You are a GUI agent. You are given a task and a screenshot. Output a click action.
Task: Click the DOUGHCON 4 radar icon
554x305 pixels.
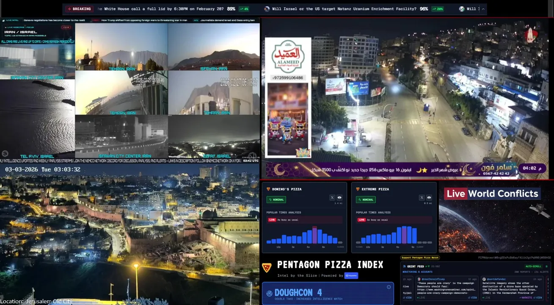pyautogui.click(x=269, y=293)
